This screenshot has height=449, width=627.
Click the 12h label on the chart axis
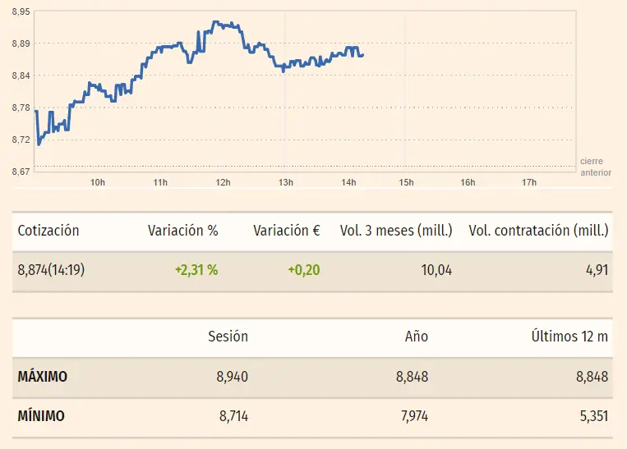click(x=223, y=181)
